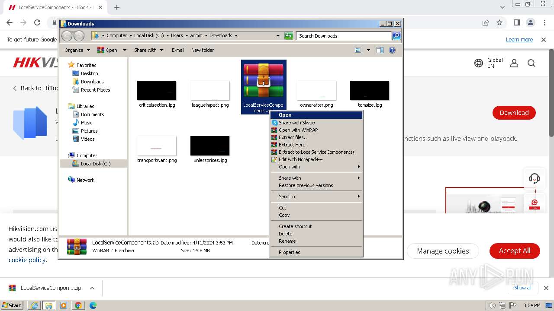Screen dimensions: 554x311
Task: Choose Share with Skype
Action: point(316,123)
